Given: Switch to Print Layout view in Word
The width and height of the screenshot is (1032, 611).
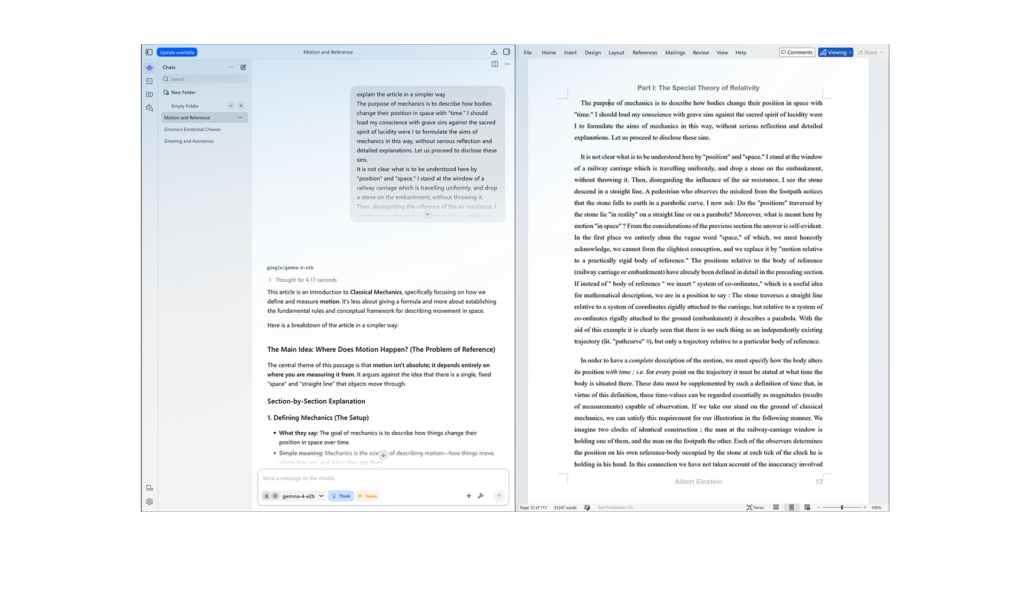Looking at the screenshot, I should (x=792, y=508).
